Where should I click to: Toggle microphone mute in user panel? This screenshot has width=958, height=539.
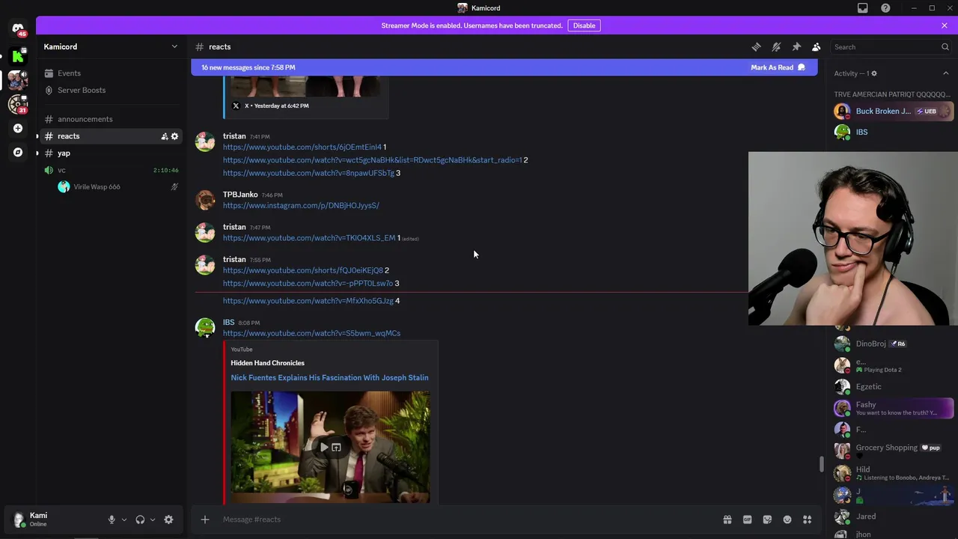coord(112,520)
